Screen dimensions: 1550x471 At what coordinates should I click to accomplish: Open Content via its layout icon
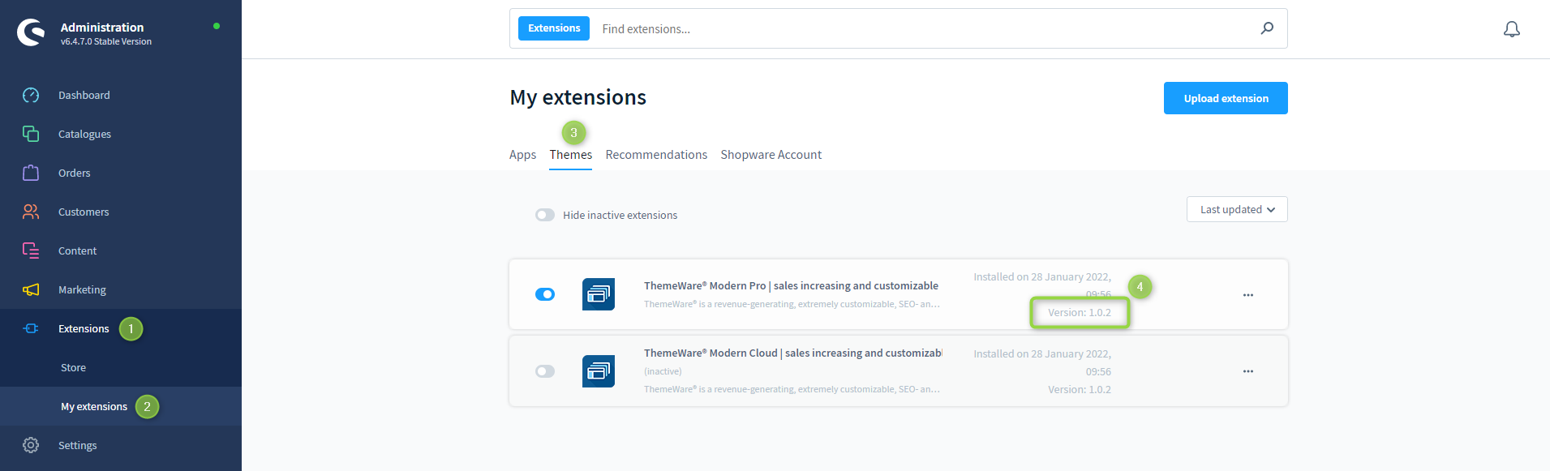(31, 250)
